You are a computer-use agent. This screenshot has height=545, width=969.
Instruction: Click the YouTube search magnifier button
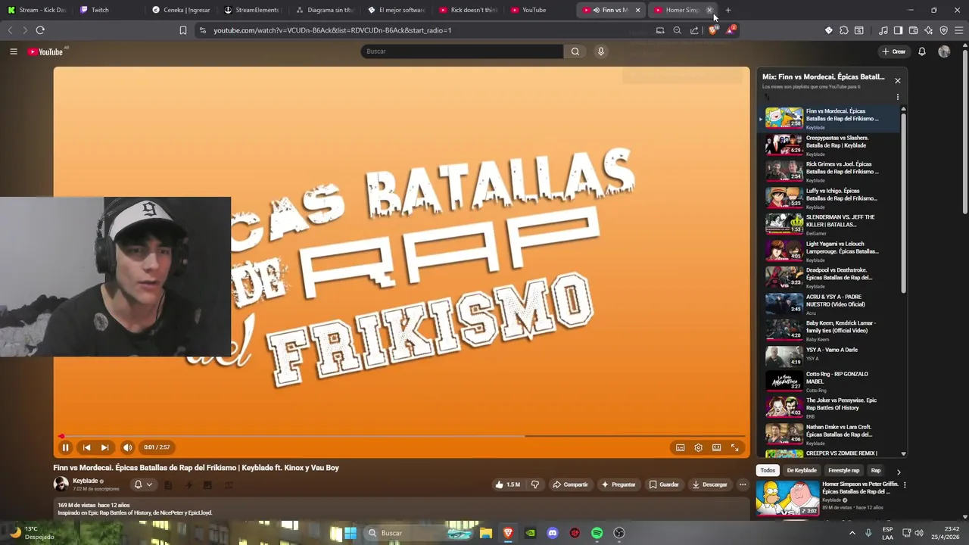575,51
